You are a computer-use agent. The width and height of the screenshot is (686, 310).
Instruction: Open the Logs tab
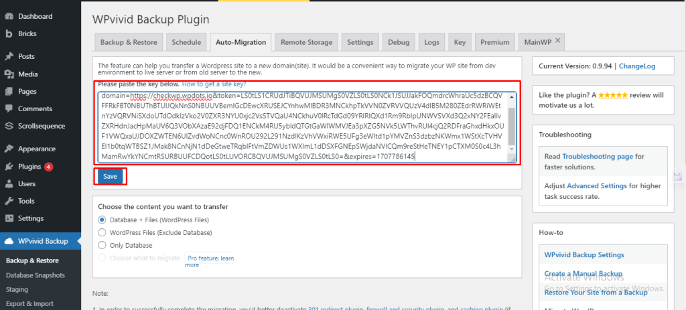(x=432, y=42)
